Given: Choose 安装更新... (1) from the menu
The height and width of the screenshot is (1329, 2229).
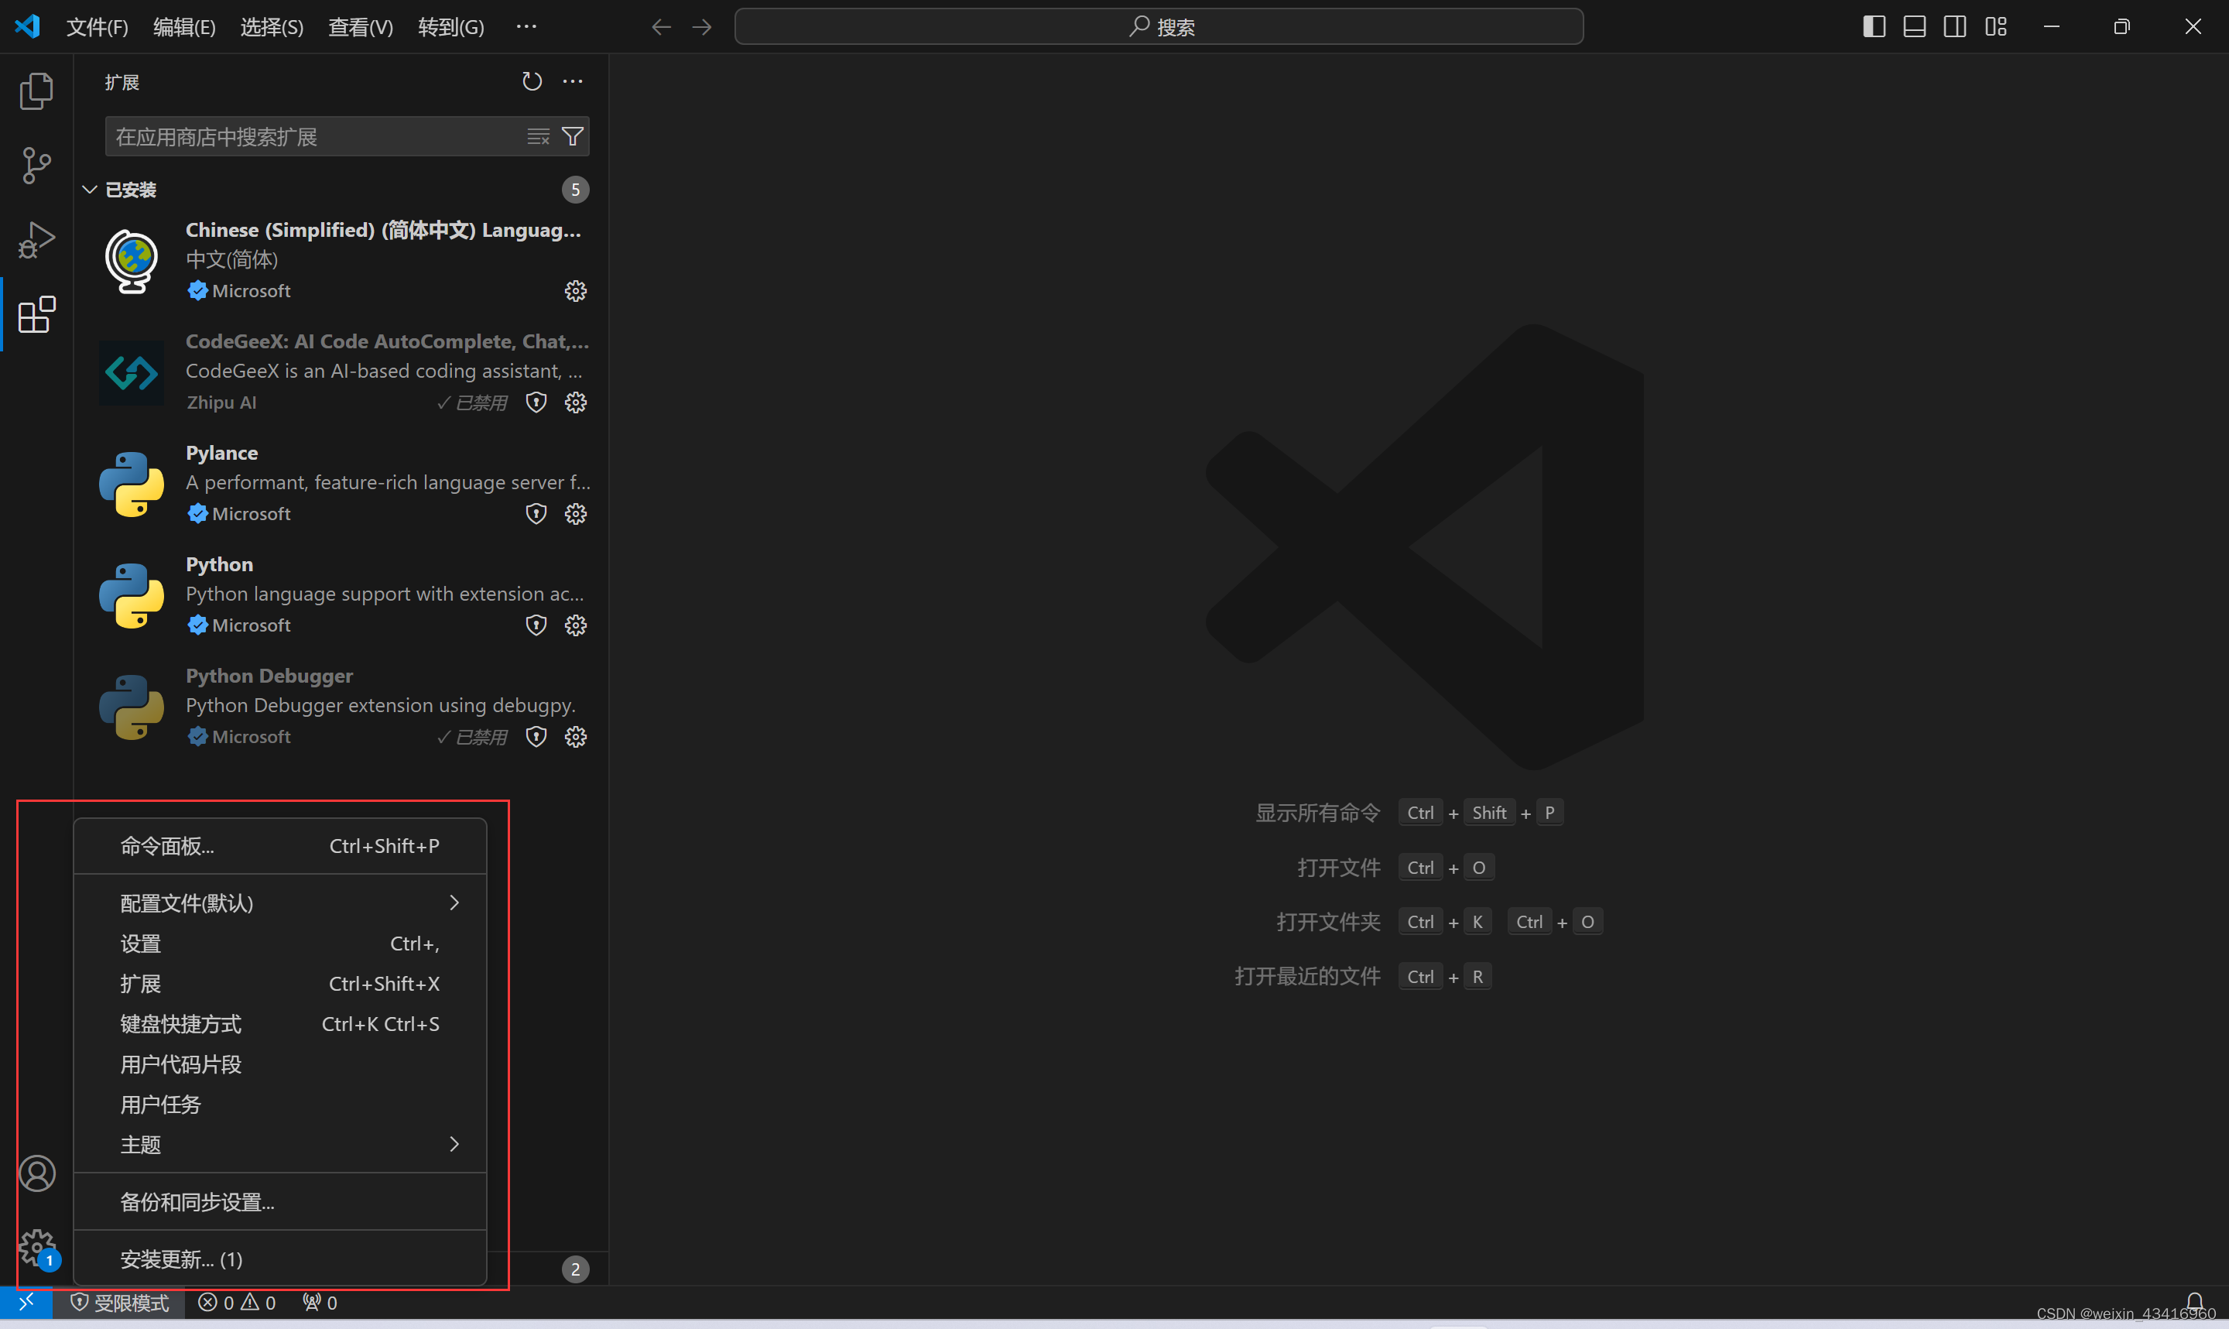Looking at the screenshot, I should tap(280, 1259).
